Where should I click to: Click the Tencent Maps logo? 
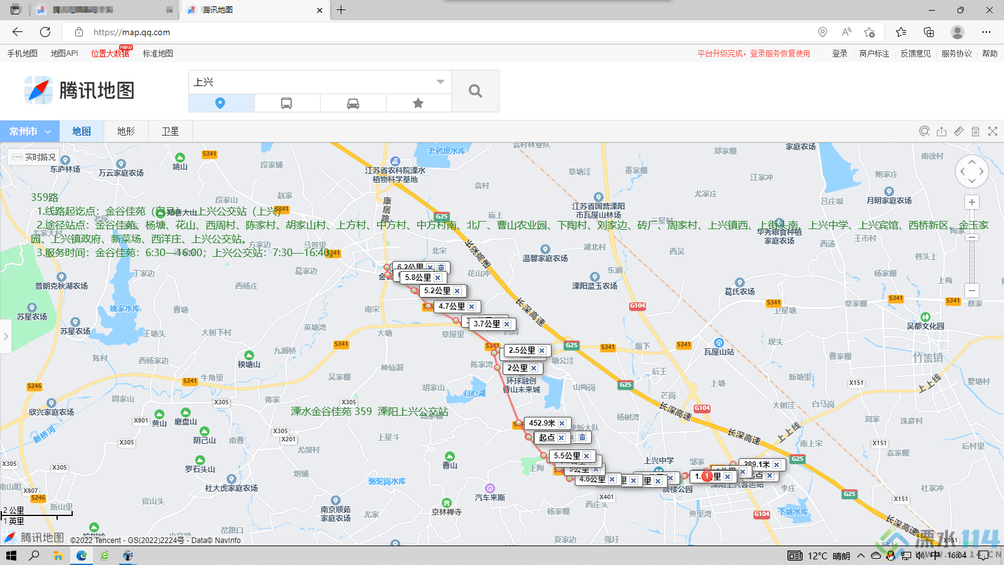pyautogui.click(x=80, y=90)
